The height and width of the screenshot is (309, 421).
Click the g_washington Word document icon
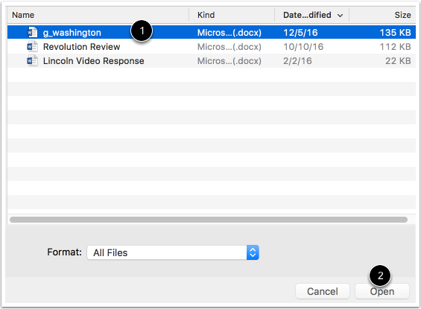tap(32, 33)
